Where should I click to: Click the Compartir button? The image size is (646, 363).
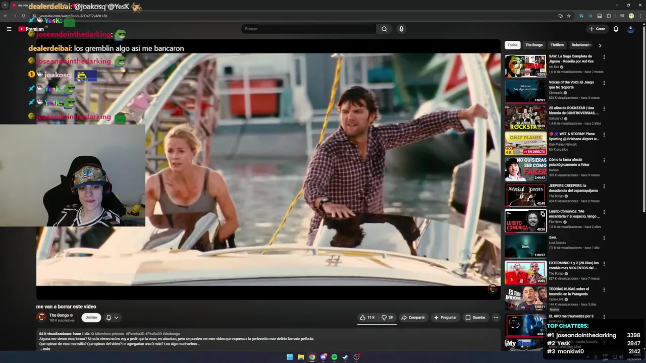click(413, 318)
